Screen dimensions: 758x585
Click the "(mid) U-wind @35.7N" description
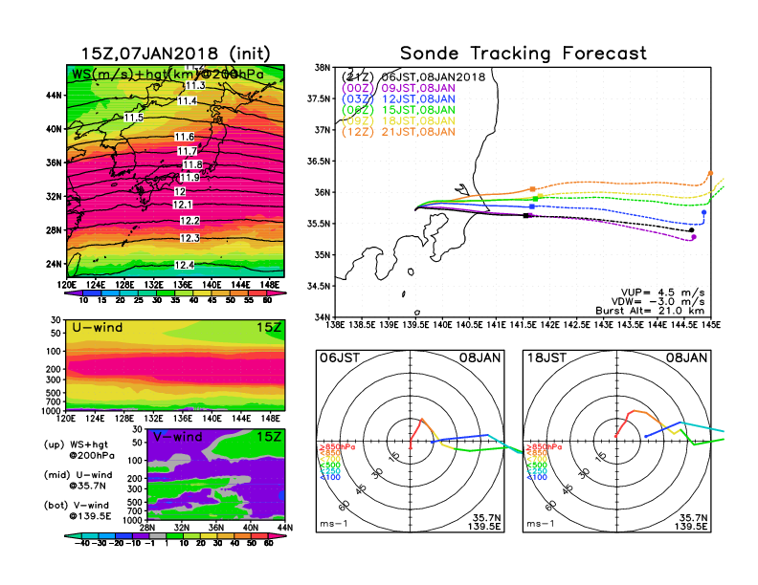[78, 480]
